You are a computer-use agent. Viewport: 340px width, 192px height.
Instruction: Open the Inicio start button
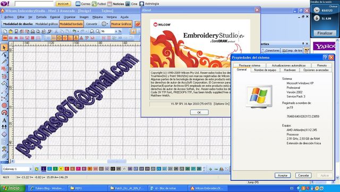pos(13,188)
